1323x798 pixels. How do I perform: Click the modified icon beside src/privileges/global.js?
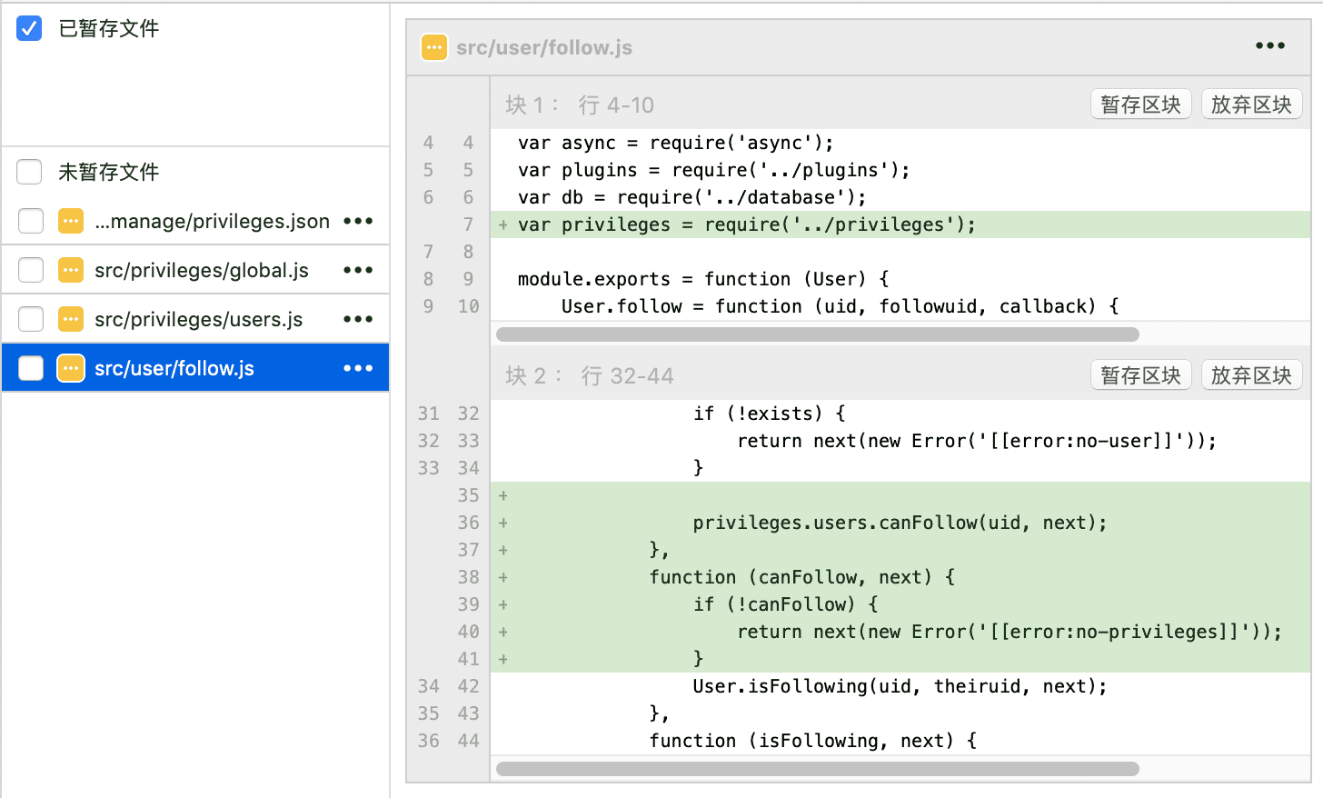[x=71, y=270]
